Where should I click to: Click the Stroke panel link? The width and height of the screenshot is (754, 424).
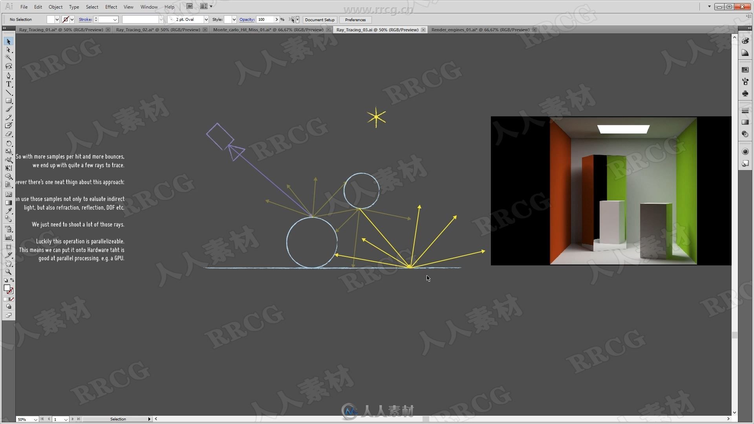pyautogui.click(x=85, y=20)
